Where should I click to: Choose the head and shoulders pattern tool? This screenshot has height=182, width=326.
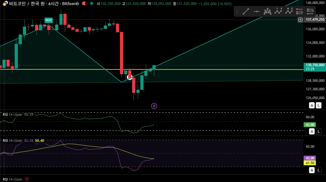coord(268,11)
